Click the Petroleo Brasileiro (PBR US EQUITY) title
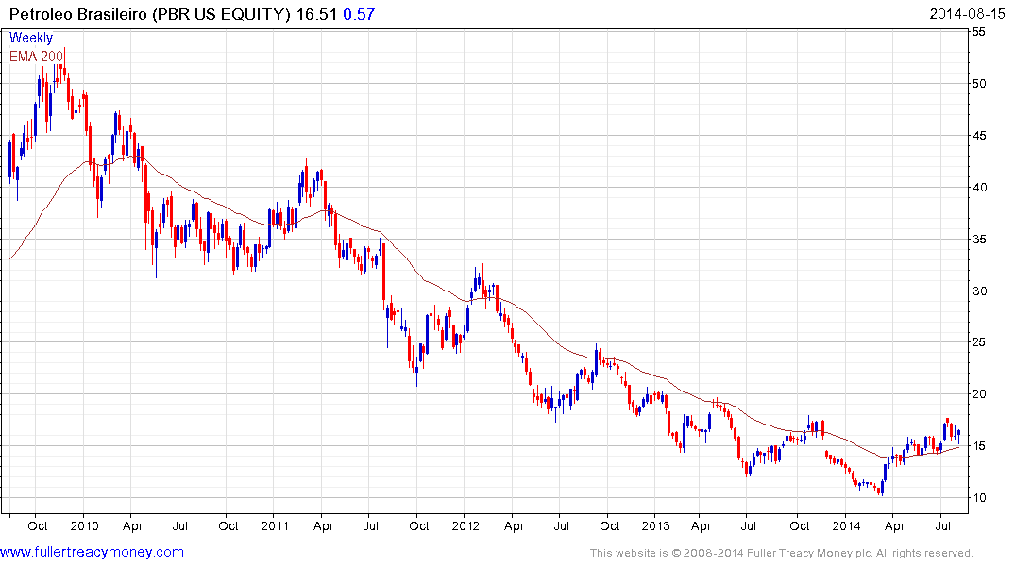Image resolution: width=1015 pixels, height=566 pixels. point(150,14)
